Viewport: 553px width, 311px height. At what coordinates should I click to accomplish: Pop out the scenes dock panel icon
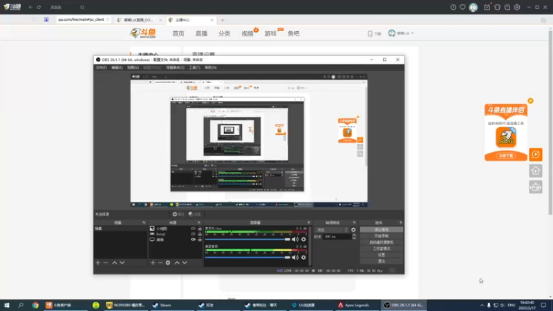(144, 223)
